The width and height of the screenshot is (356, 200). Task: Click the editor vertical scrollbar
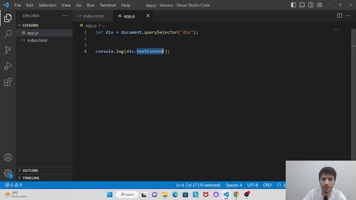point(353,94)
